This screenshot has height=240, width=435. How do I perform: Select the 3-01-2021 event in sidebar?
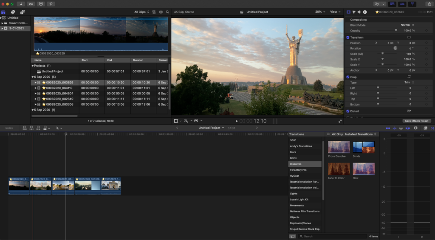tap(15, 29)
